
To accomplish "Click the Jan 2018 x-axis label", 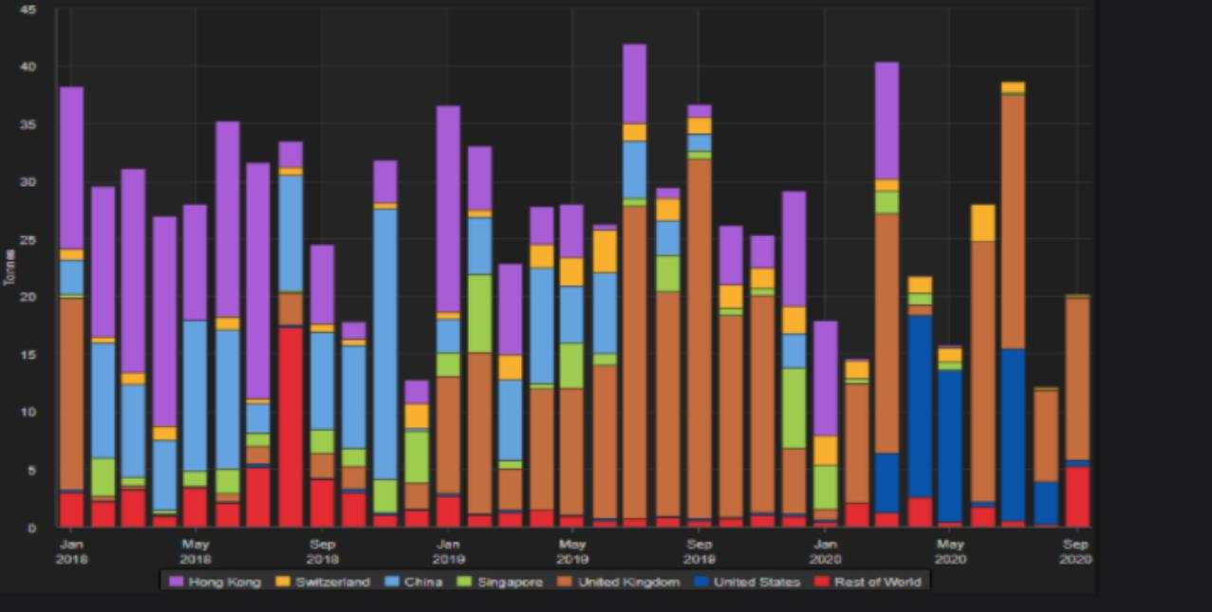I will tap(71, 551).
